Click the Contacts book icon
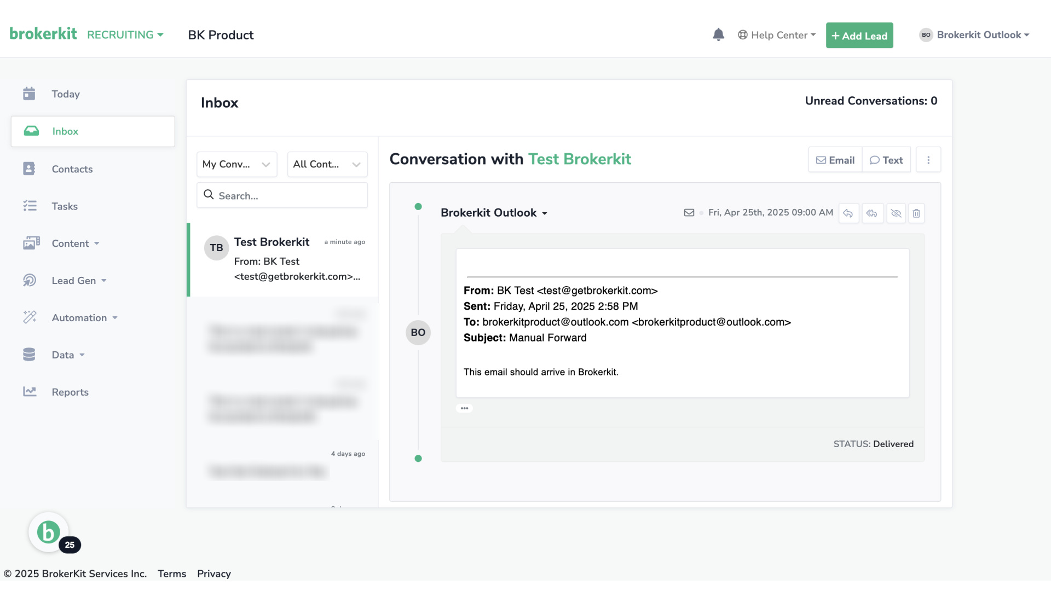The height and width of the screenshot is (591, 1051). tap(29, 169)
